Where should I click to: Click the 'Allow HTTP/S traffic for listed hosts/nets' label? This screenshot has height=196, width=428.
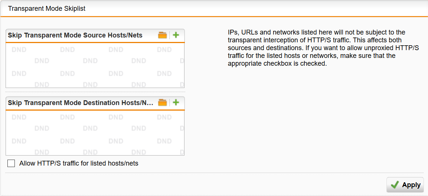pos(79,163)
